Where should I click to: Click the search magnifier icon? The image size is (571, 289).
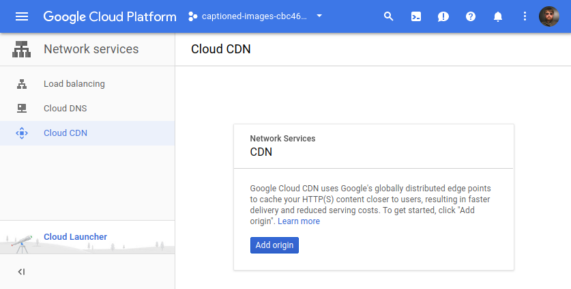coord(389,16)
